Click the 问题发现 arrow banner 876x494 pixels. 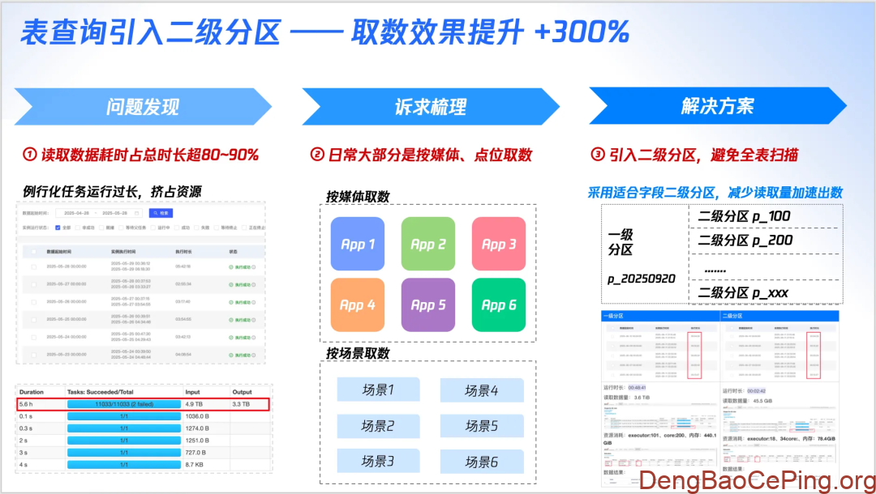143,107
